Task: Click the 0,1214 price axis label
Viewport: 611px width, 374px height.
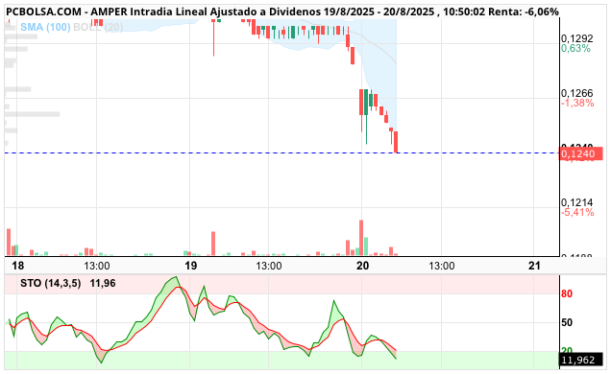Action: click(576, 202)
